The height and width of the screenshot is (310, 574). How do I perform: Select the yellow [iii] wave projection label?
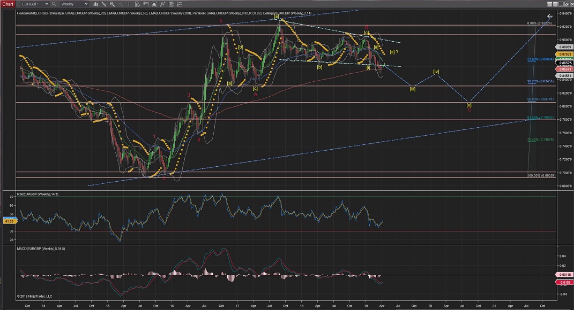coord(413,89)
